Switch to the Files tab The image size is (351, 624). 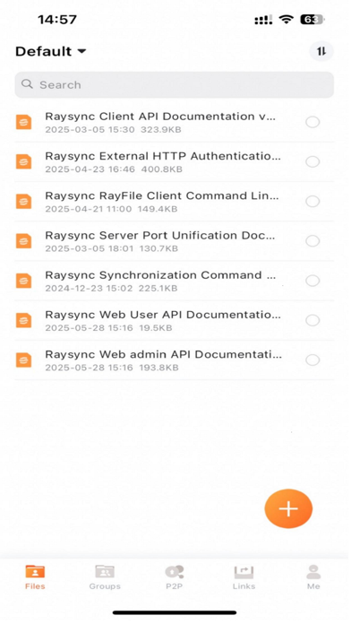[35, 577]
